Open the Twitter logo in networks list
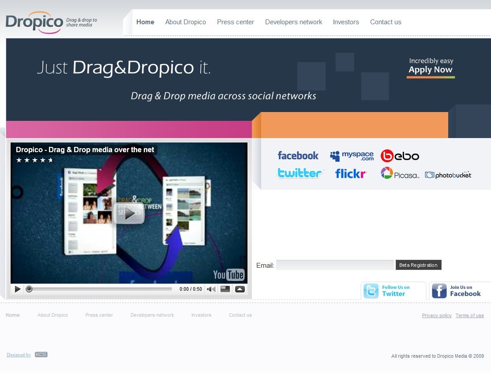The image size is (491, 378). [x=300, y=173]
